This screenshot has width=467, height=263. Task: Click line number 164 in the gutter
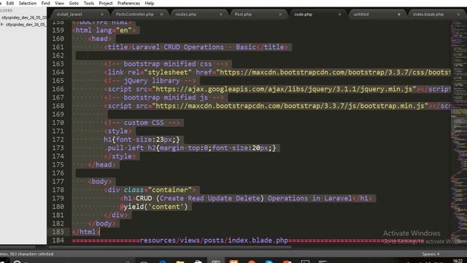pyautogui.click(x=58, y=72)
